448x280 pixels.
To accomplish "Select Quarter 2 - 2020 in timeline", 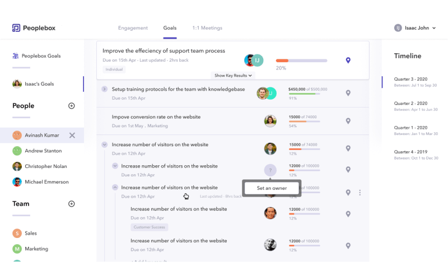I will click(x=410, y=104).
